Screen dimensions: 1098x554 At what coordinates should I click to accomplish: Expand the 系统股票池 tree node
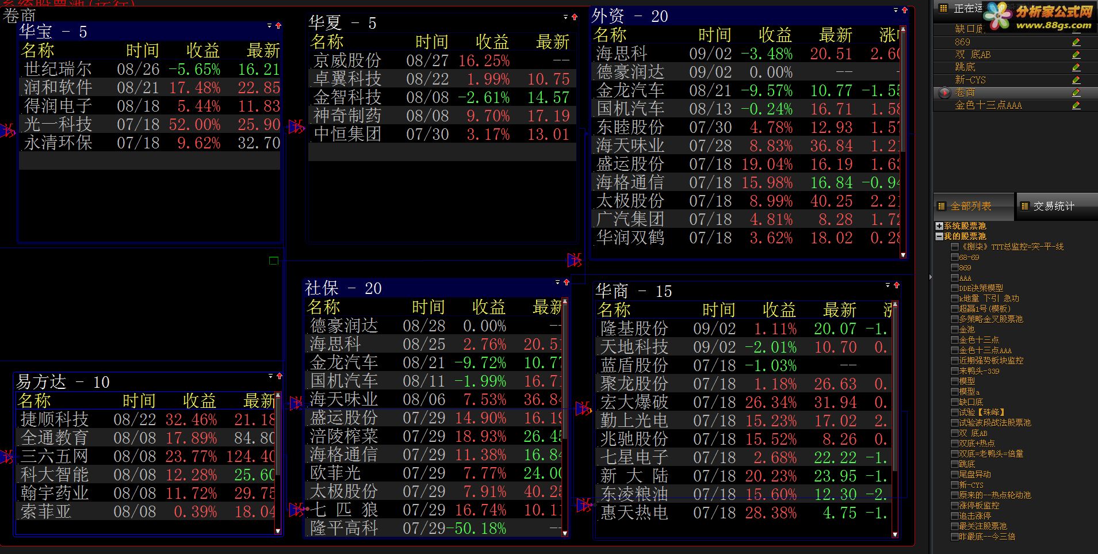[939, 226]
